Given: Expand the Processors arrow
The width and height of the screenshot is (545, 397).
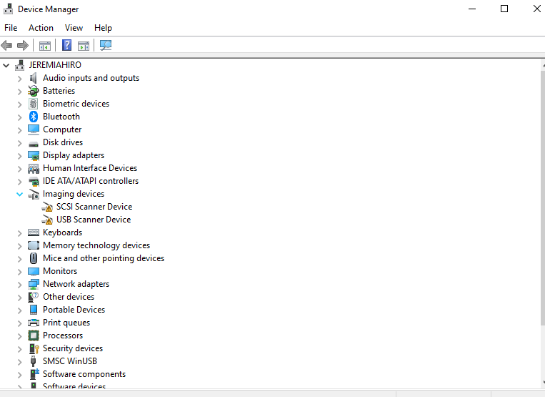Looking at the screenshot, I should (x=20, y=336).
